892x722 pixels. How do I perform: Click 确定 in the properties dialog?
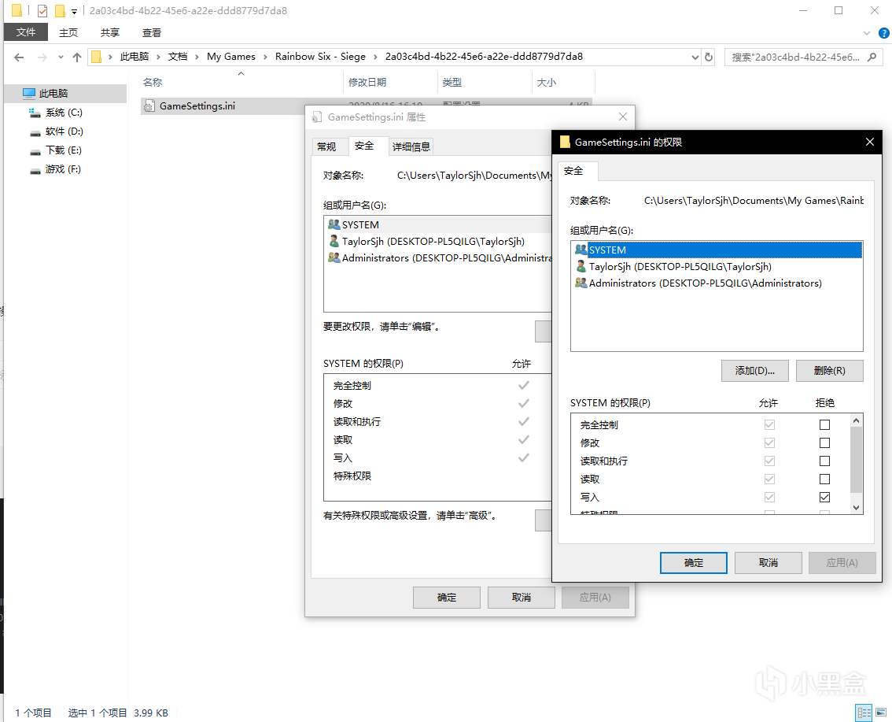447,598
